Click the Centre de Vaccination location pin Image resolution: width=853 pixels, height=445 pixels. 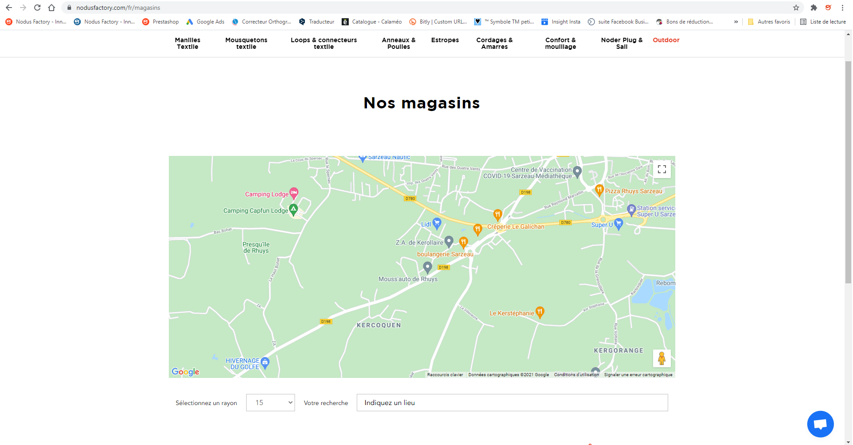577,171
